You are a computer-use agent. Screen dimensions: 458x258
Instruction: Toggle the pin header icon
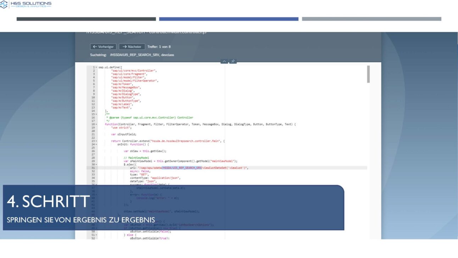pos(233,61)
